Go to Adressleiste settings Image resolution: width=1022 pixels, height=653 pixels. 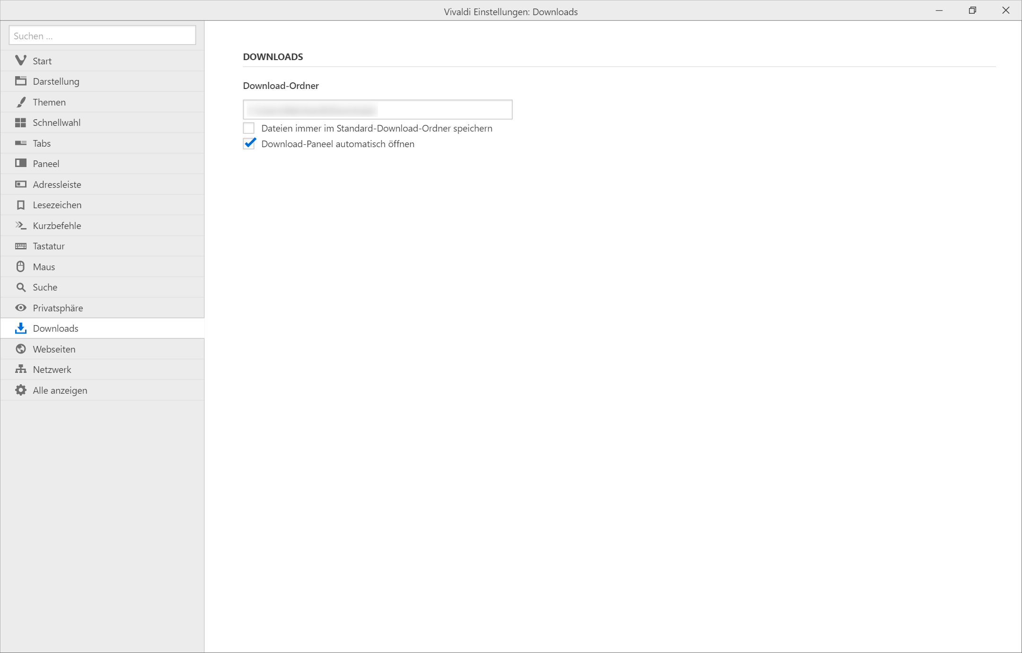tap(57, 185)
